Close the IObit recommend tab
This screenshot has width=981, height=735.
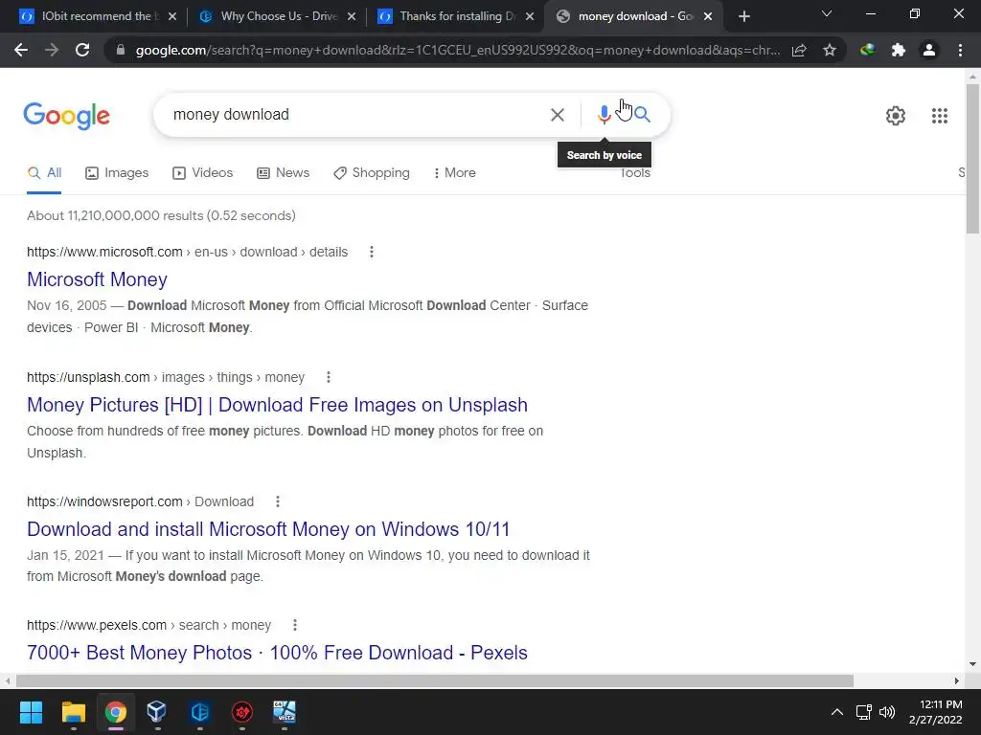pos(172,16)
